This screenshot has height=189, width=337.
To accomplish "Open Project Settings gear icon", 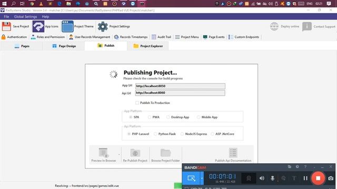I will [x=103, y=26].
